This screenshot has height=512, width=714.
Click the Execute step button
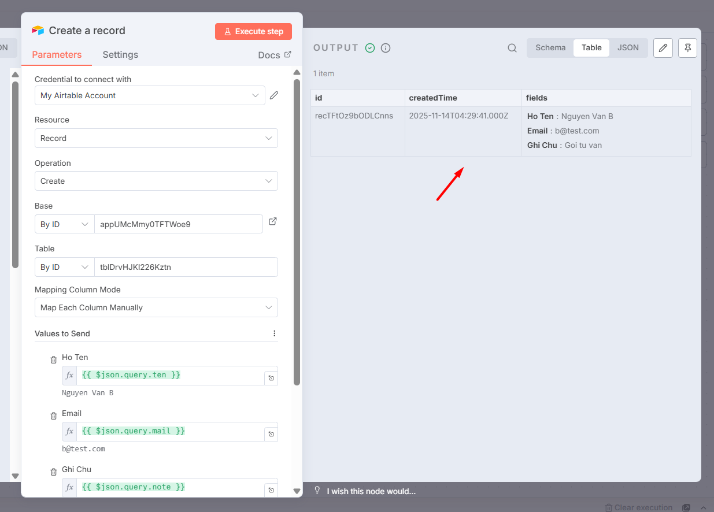click(x=253, y=31)
